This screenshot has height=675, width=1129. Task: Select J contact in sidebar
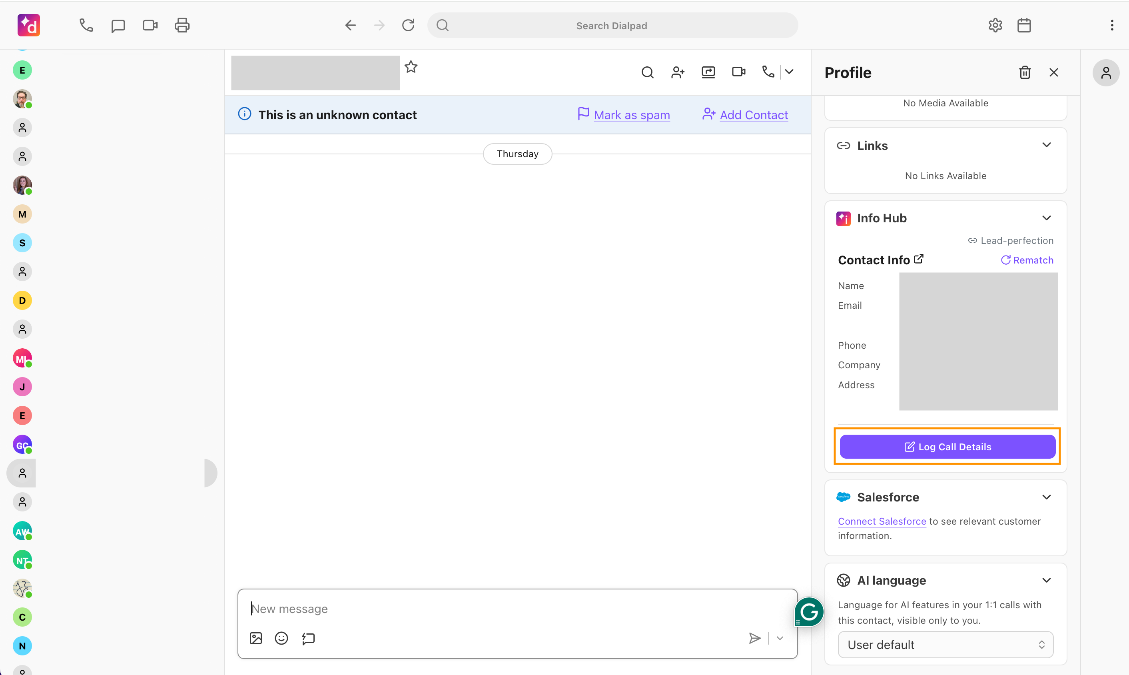[22, 387]
